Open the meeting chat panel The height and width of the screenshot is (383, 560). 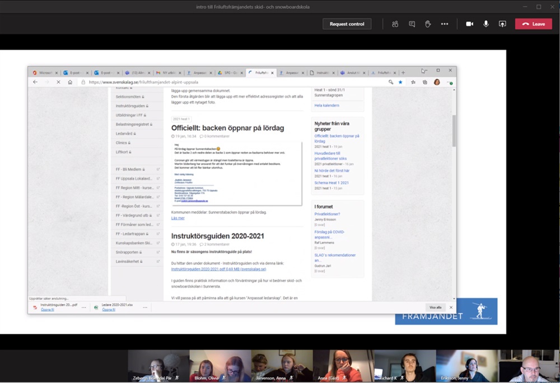click(412, 24)
